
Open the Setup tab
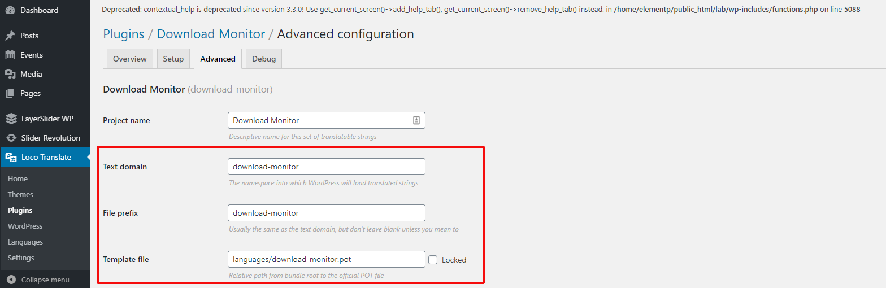173,59
